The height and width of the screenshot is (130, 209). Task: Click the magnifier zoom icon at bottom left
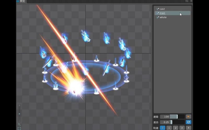point(19,124)
